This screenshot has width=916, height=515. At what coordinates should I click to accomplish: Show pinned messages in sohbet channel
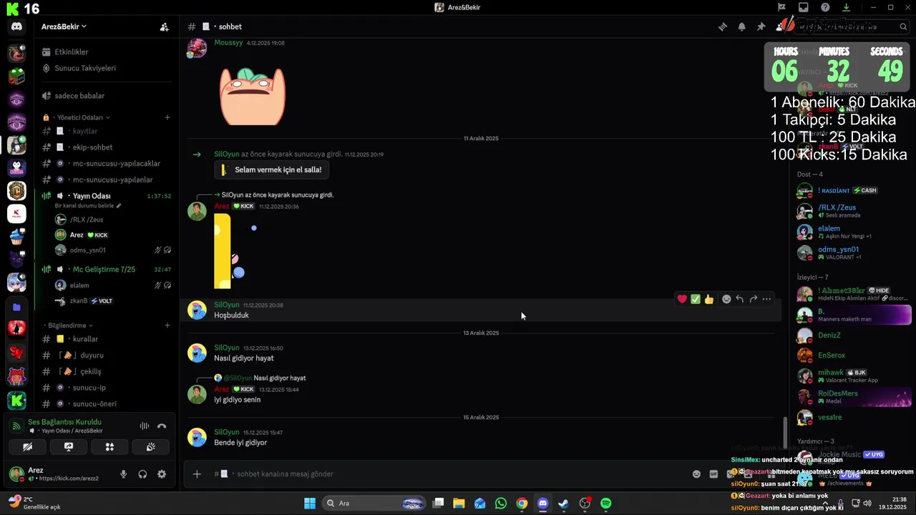click(x=761, y=26)
